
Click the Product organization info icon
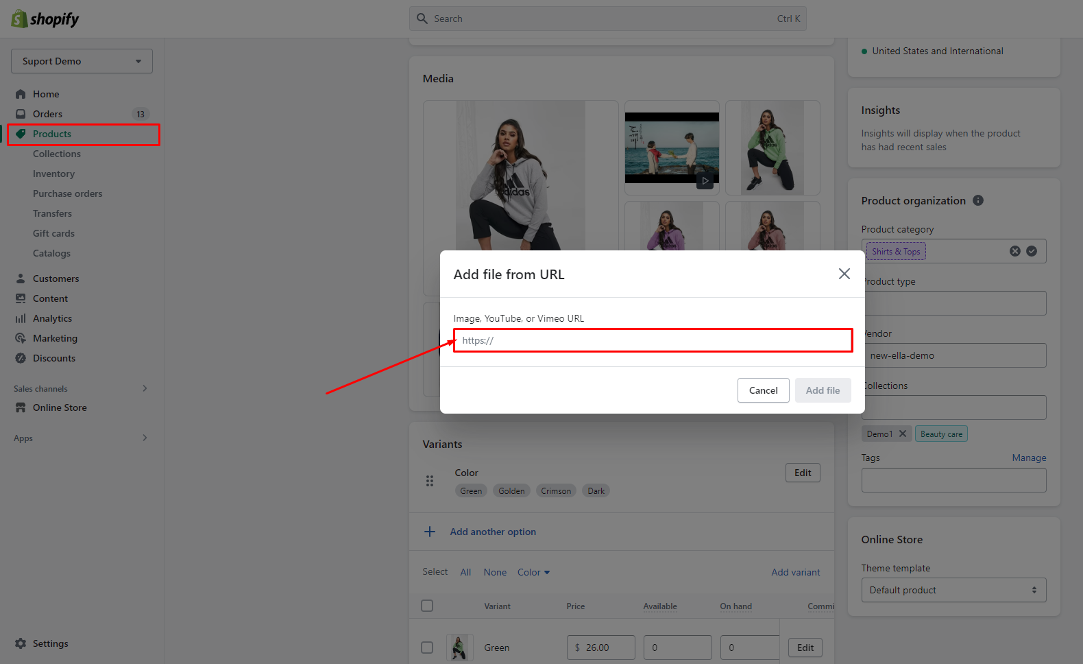[978, 200]
